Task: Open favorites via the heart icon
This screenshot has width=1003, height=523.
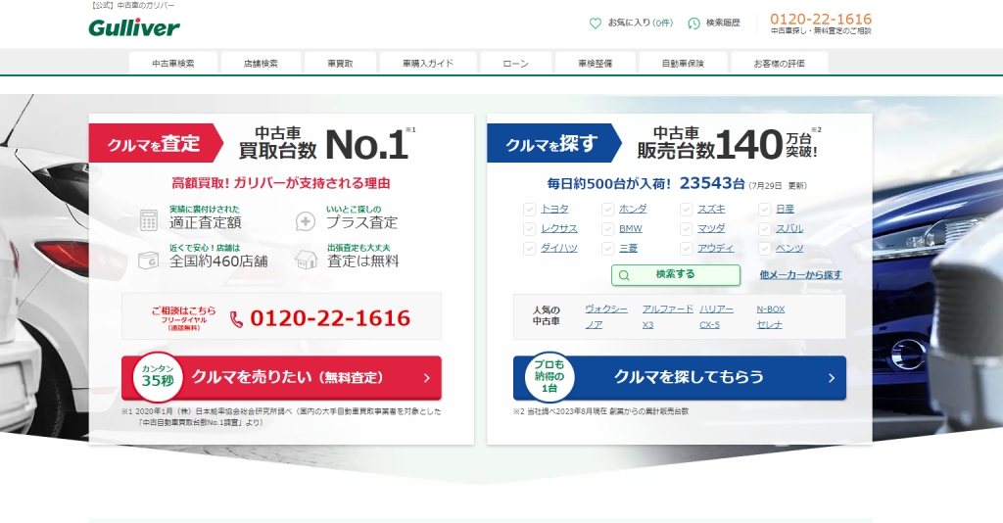Action: 595,24
